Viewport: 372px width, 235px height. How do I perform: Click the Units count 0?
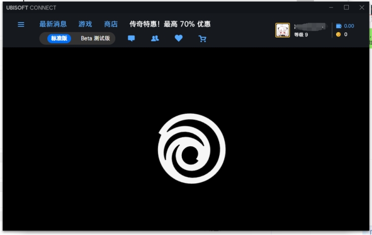click(x=346, y=34)
